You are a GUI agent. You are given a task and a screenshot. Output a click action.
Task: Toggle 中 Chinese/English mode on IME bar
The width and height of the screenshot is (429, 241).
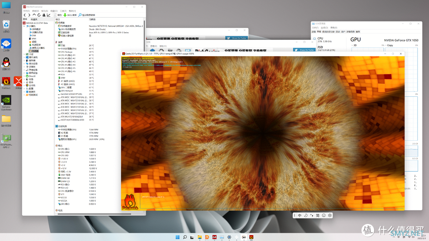click(300, 215)
